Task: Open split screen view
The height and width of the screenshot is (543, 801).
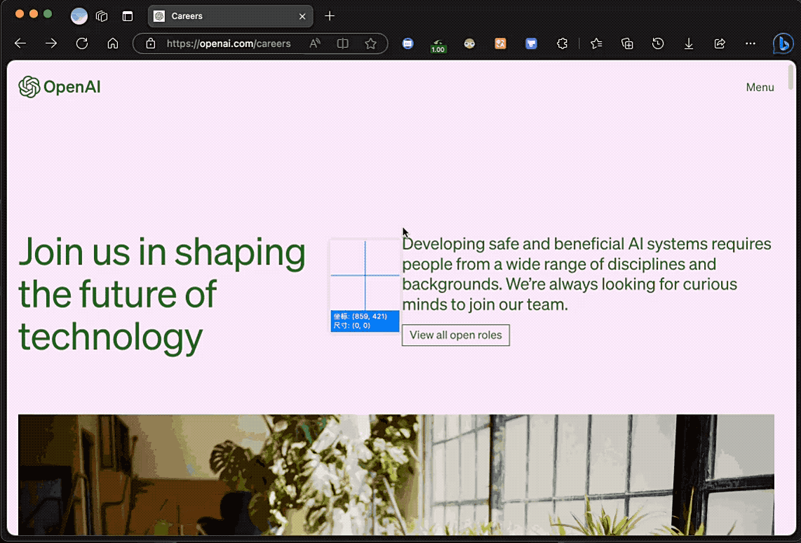Action: [x=343, y=43]
